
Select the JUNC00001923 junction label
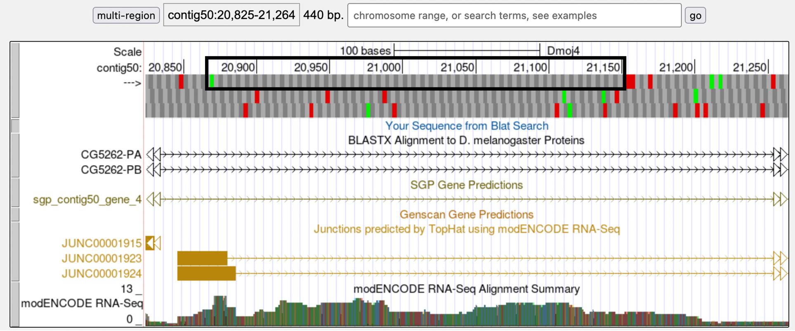(x=101, y=258)
